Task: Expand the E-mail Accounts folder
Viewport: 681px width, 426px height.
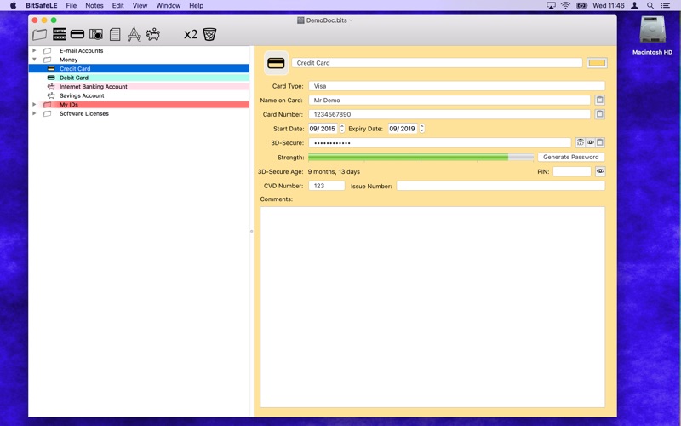Action: (34, 51)
